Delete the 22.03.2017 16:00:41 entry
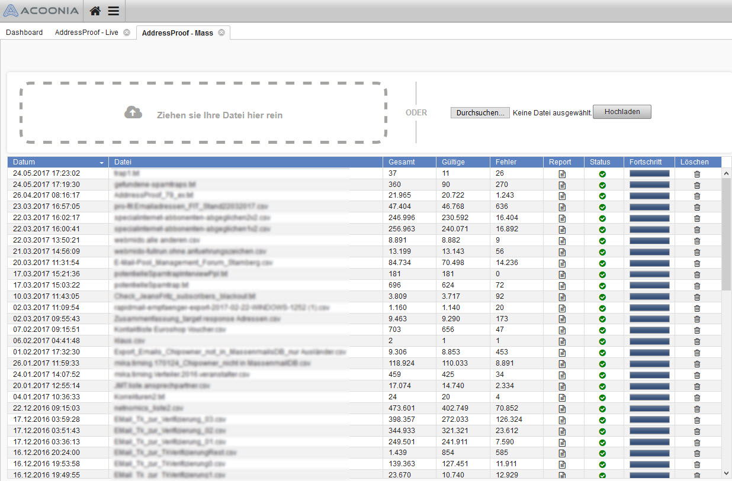Viewport: 732px width, 481px height. click(697, 230)
